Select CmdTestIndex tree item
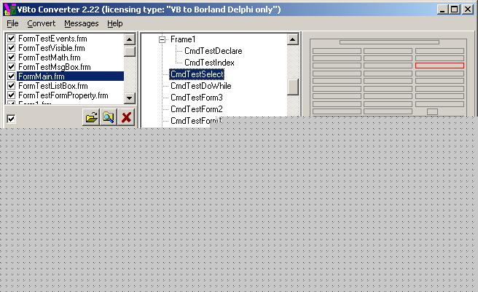This screenshot has width=478, height=292. pyautogui.click(x=209, y=63)
